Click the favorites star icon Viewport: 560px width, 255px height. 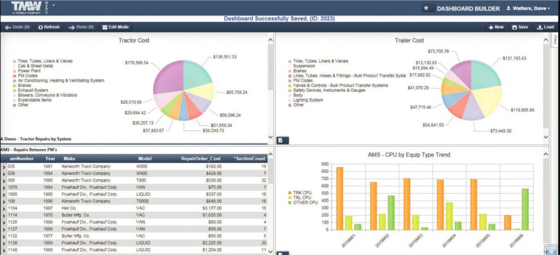(x=426, y=8)
